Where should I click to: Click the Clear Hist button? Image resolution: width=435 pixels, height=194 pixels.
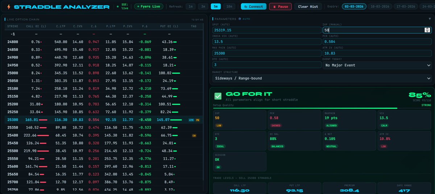(308, 7)
